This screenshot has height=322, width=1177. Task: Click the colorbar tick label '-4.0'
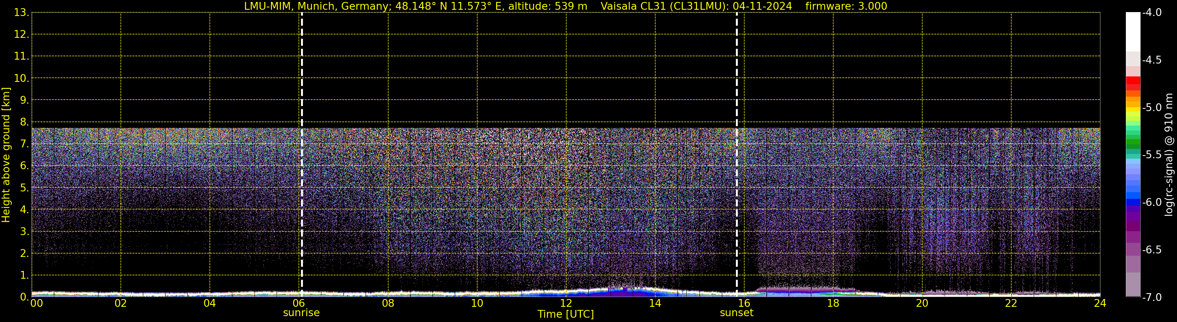pos(1151,13)
